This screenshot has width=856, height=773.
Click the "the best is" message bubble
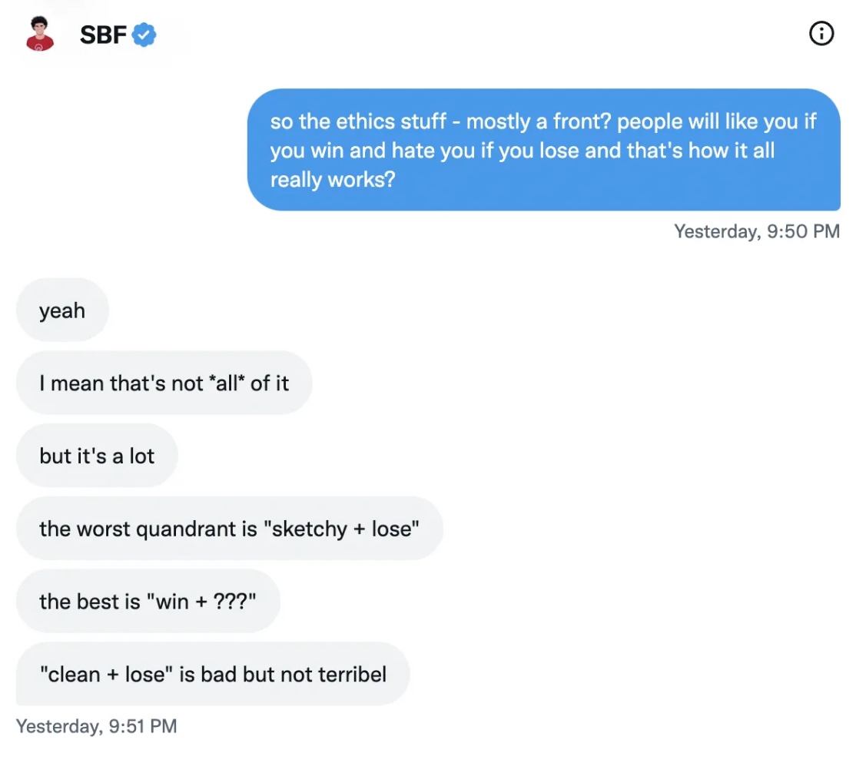click(148, 601)
